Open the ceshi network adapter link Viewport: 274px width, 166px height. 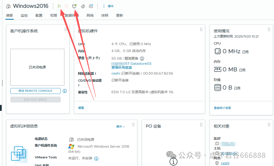115,73
